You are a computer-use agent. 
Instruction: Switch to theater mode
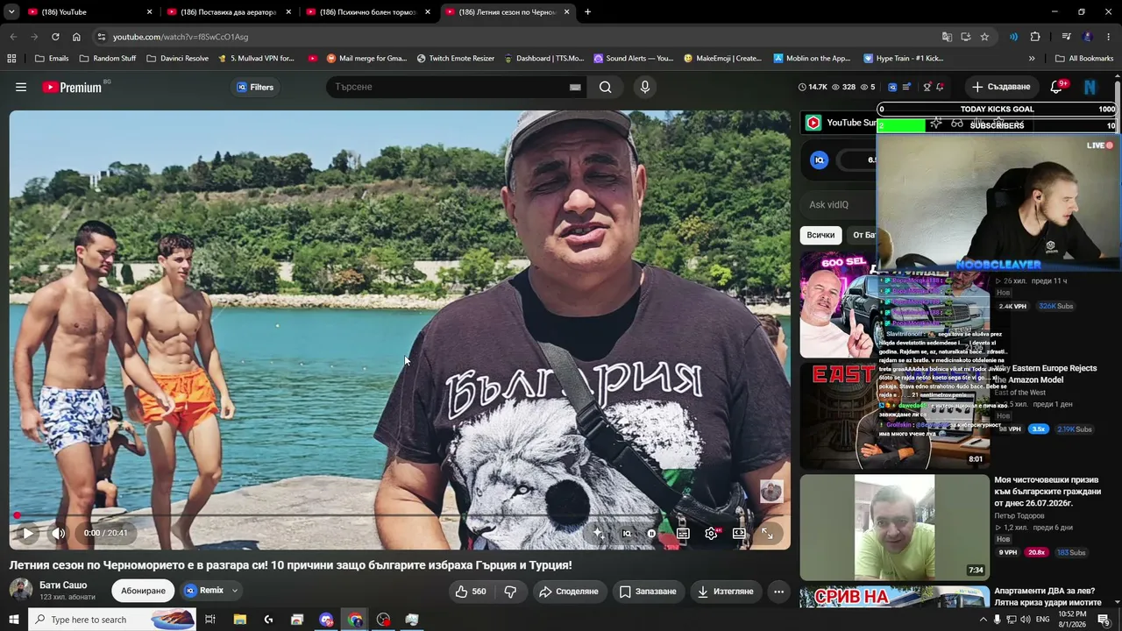click(x=739, y=533)
